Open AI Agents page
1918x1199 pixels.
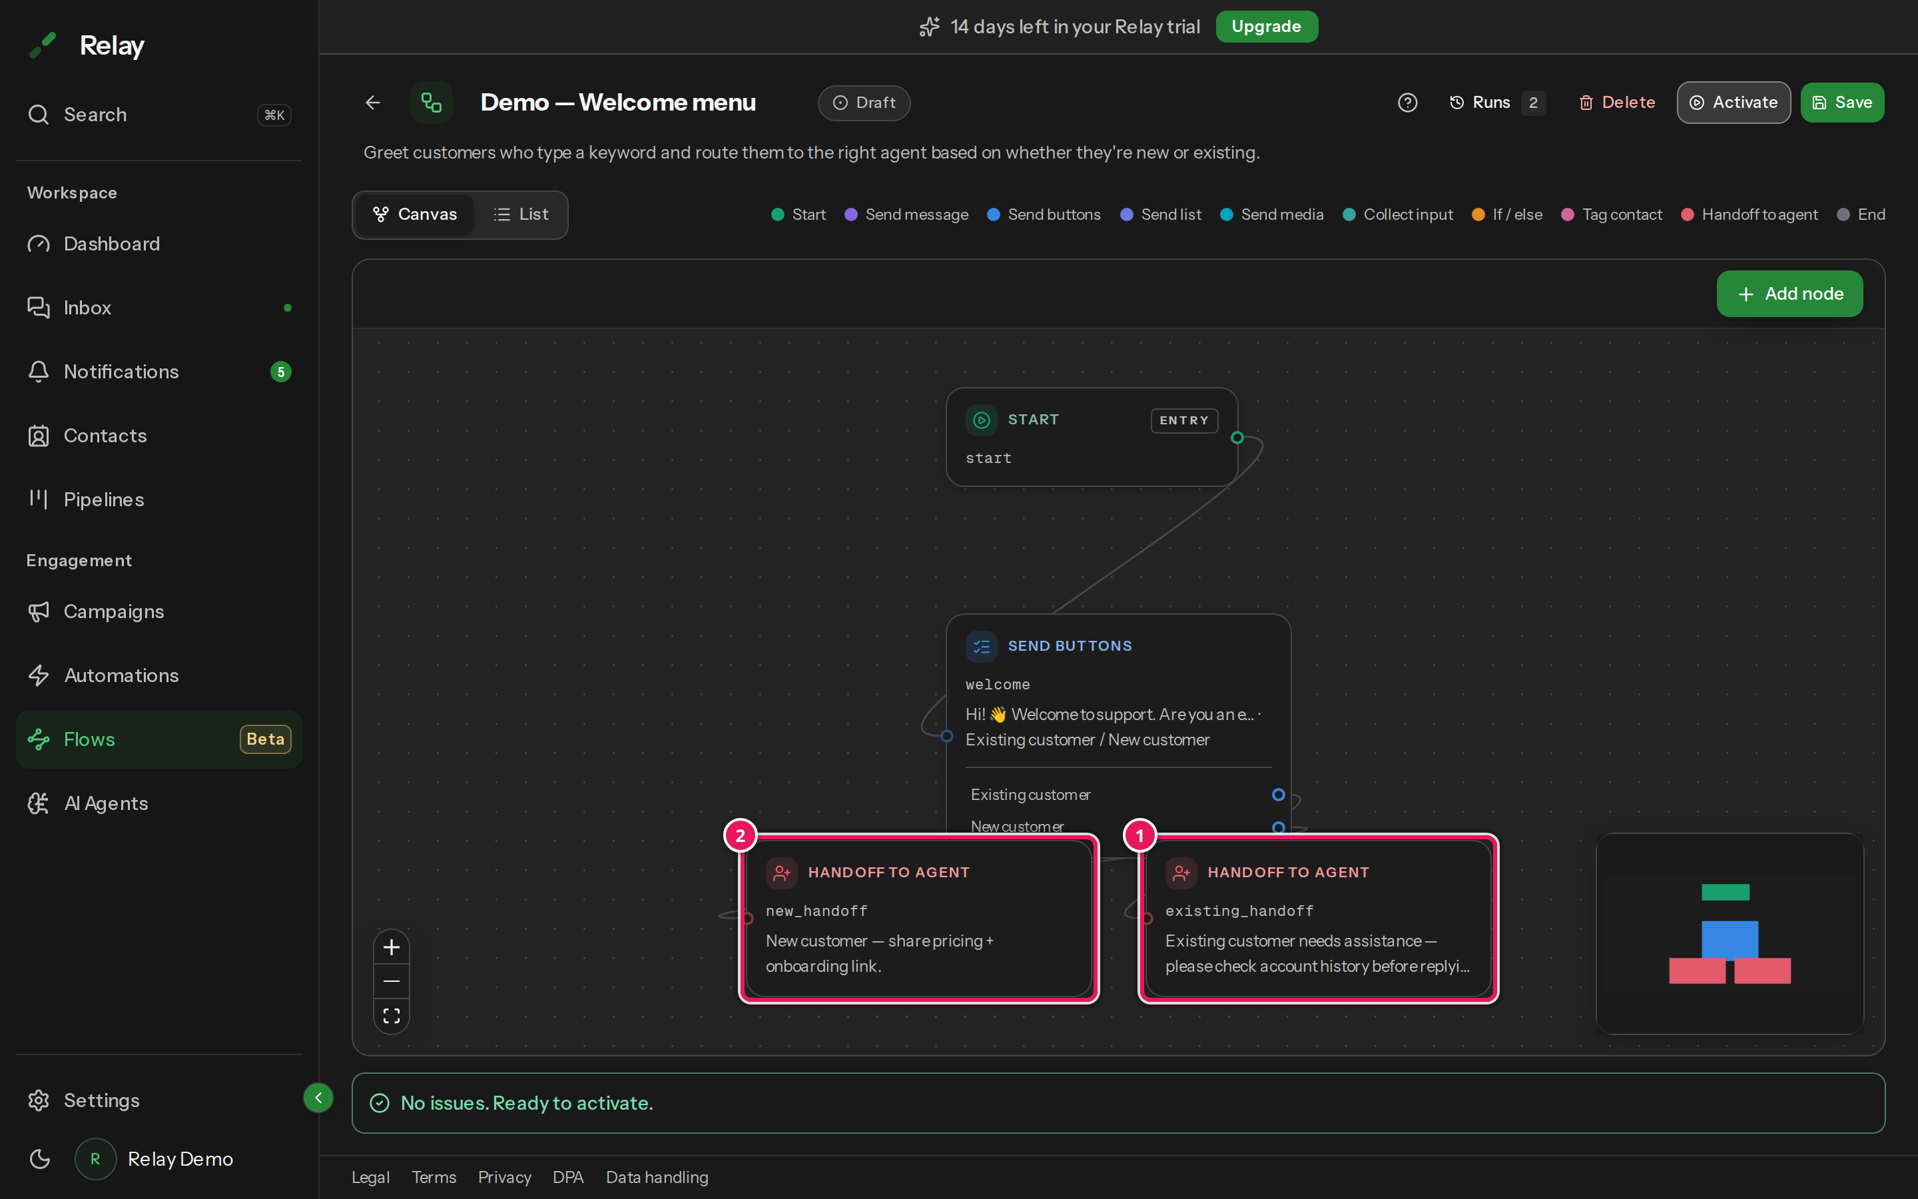(x=159, y=803)
